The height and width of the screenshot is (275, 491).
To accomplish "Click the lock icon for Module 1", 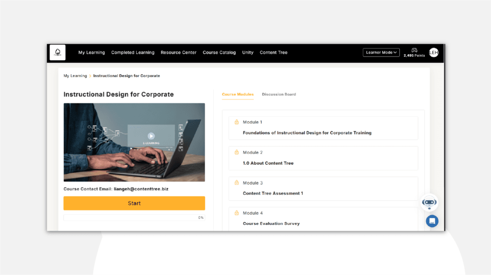I will click(x=237, y=122).
